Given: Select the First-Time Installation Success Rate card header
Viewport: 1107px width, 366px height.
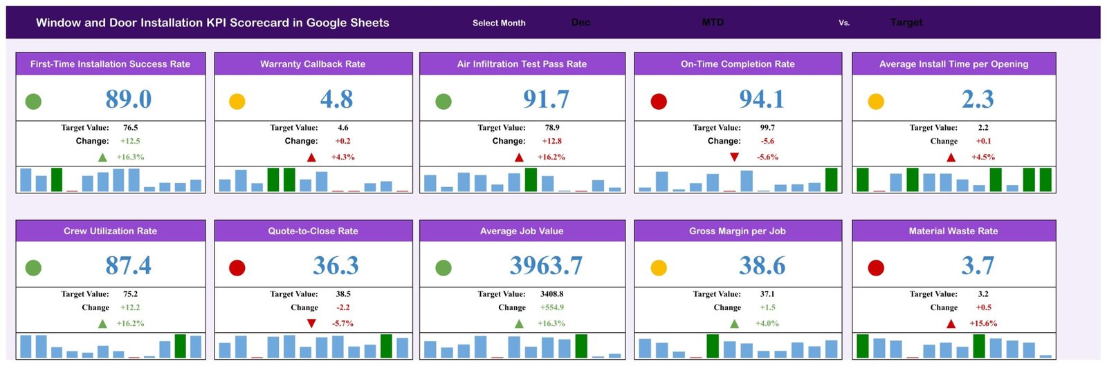Looking at the screenshot, I should 111,64.
